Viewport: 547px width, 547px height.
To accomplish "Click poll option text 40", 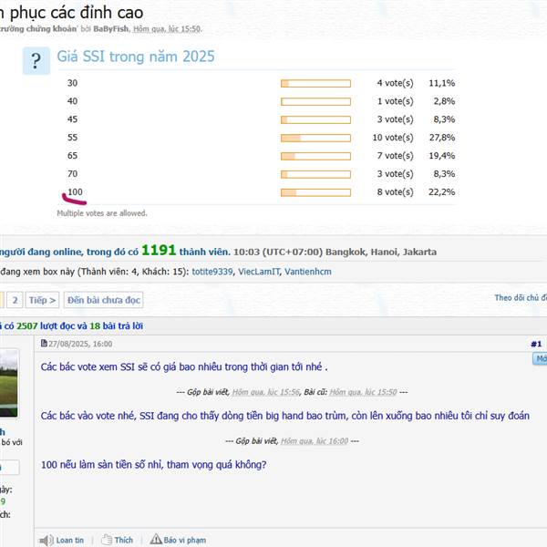I will point(72,101).
